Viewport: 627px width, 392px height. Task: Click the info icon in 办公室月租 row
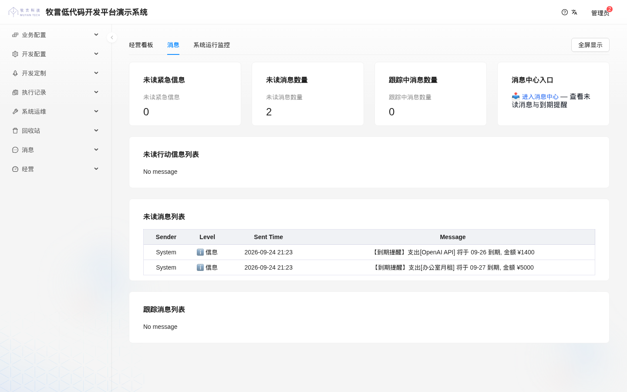[200, 267]
